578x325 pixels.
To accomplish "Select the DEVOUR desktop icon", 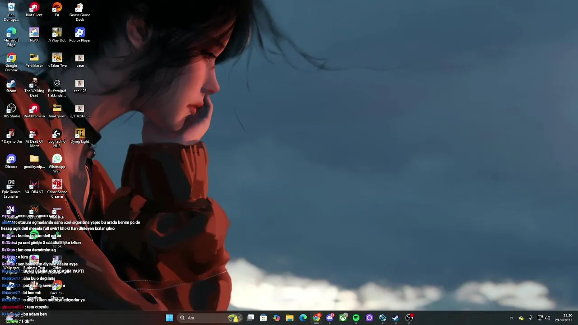I will coord(34,212).
